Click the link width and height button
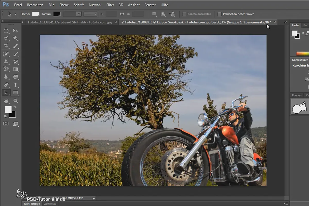309x206 pixels. [x=122, y=14]
